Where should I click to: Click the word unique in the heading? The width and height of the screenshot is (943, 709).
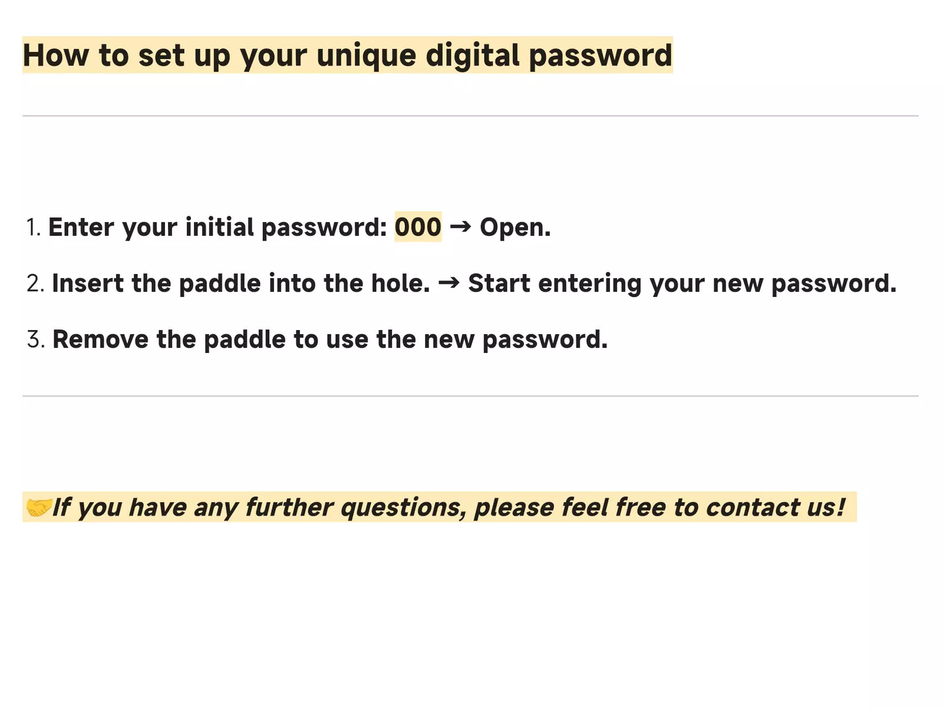[x=366, y=55]
